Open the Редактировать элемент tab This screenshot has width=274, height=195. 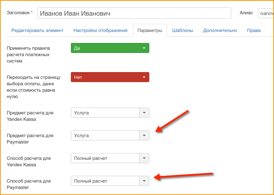pyautogui.click(x=37, y=31)
